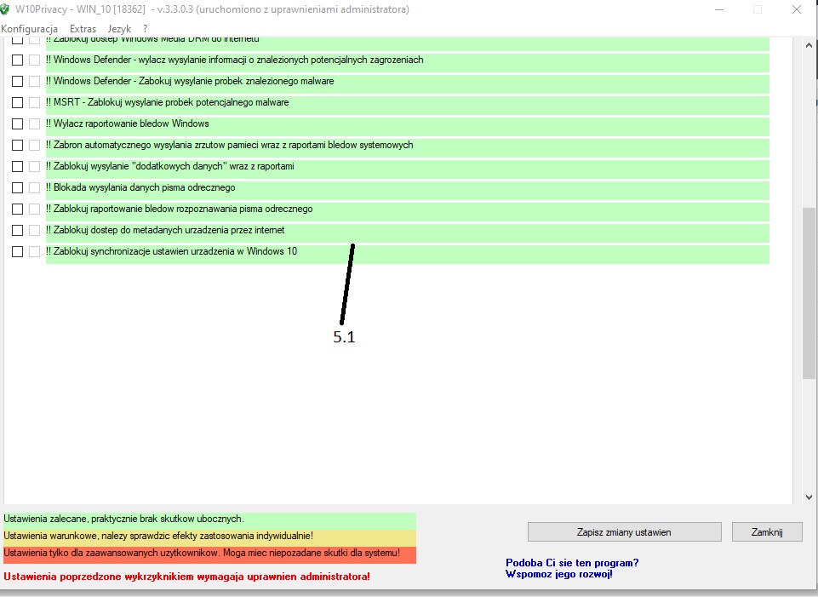This screenshot has height=597, width=818.
Task: Check Windows Defender Zabokuj wysylanie probek checkbox
Action: 17,82
